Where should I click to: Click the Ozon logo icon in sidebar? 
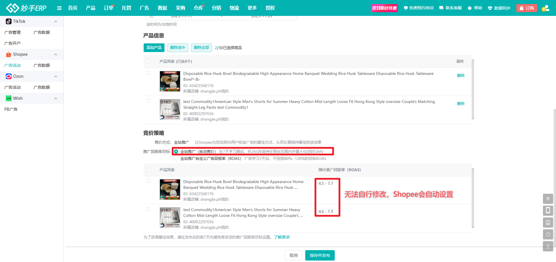click(x=9, y=76)
